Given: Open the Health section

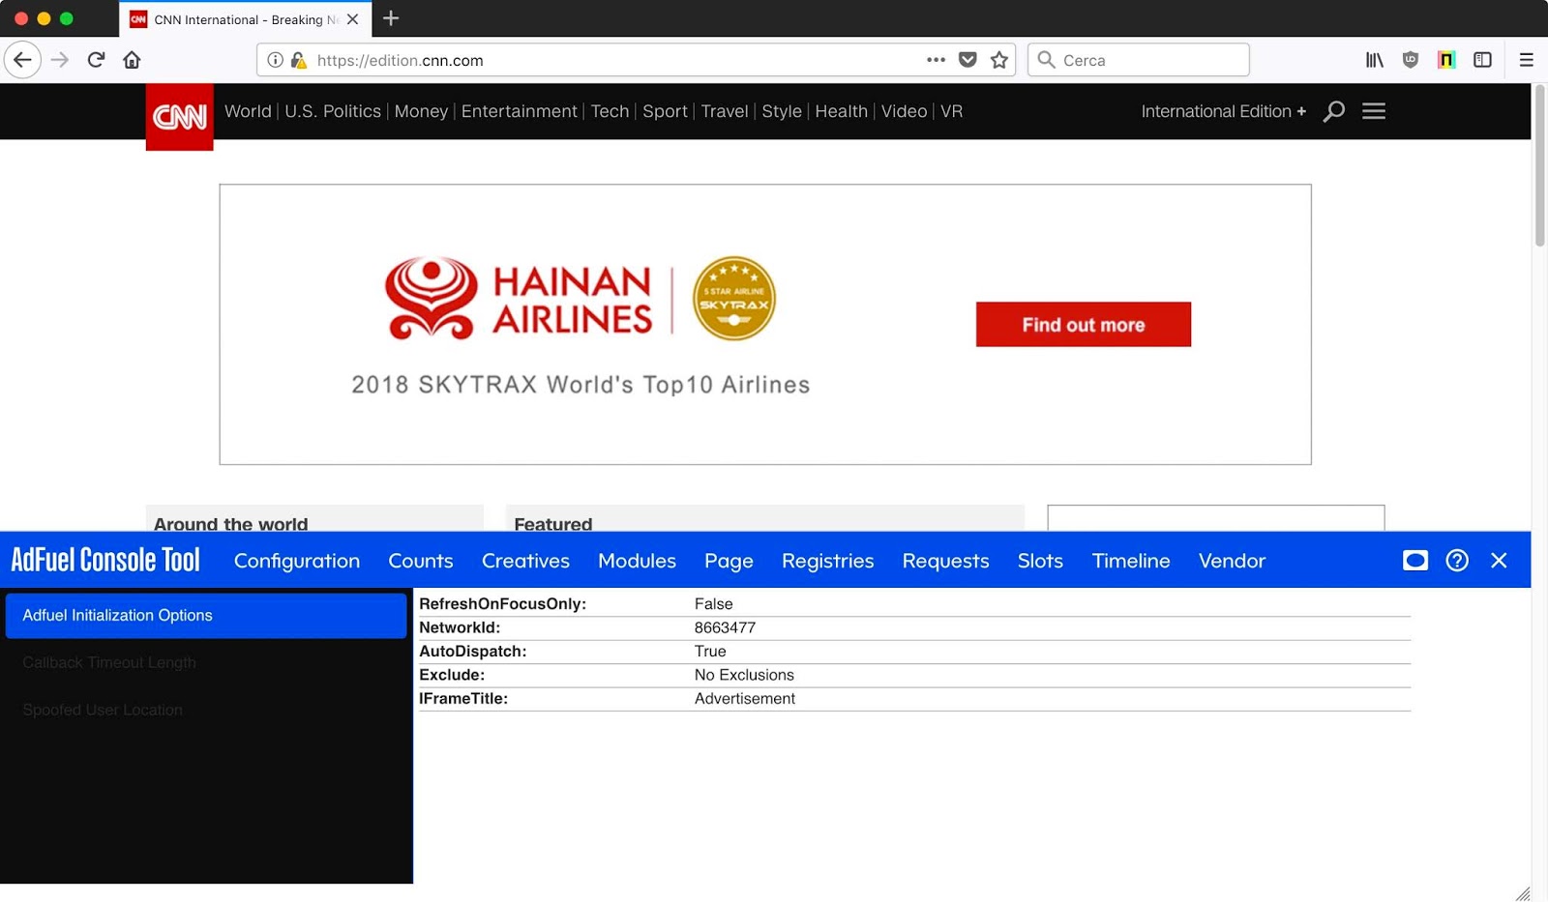Looking at the screenshot, I should [x=841, y=111].
